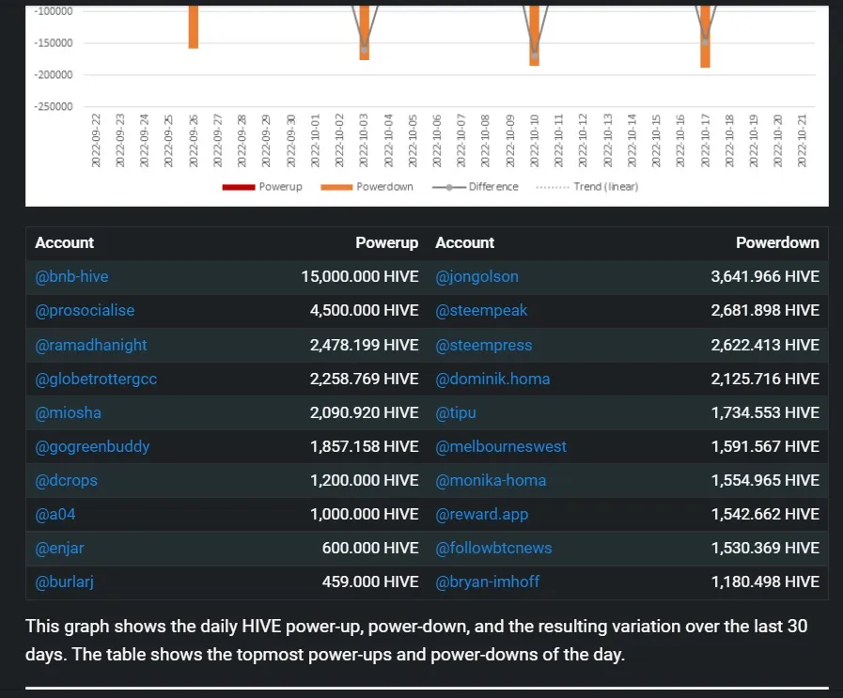Select the 1,734.553 HIVE value
This screenshot has width=843, height=698.
765,412
